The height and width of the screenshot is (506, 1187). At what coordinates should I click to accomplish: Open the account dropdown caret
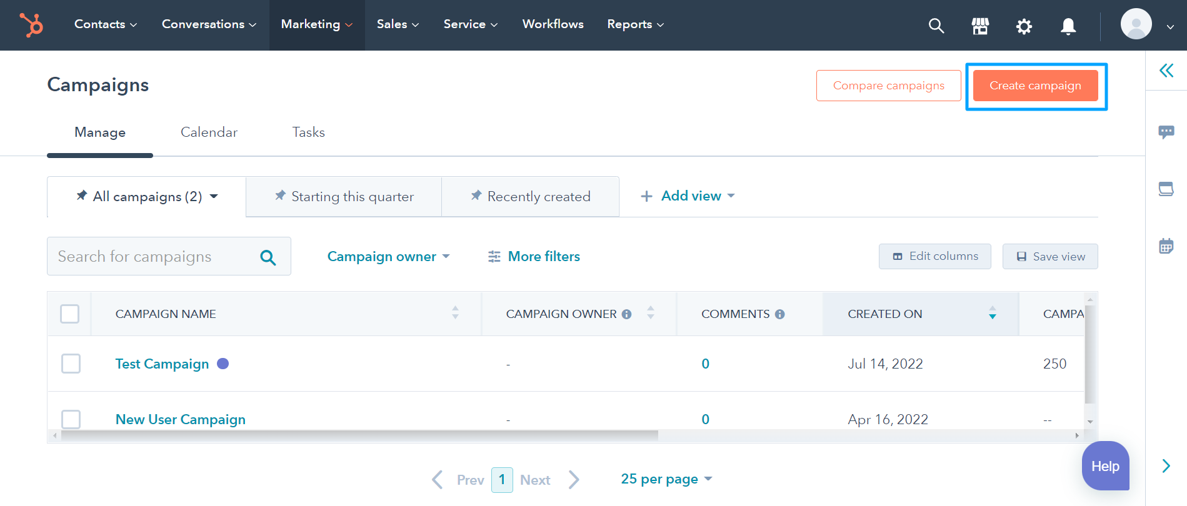1170,26
